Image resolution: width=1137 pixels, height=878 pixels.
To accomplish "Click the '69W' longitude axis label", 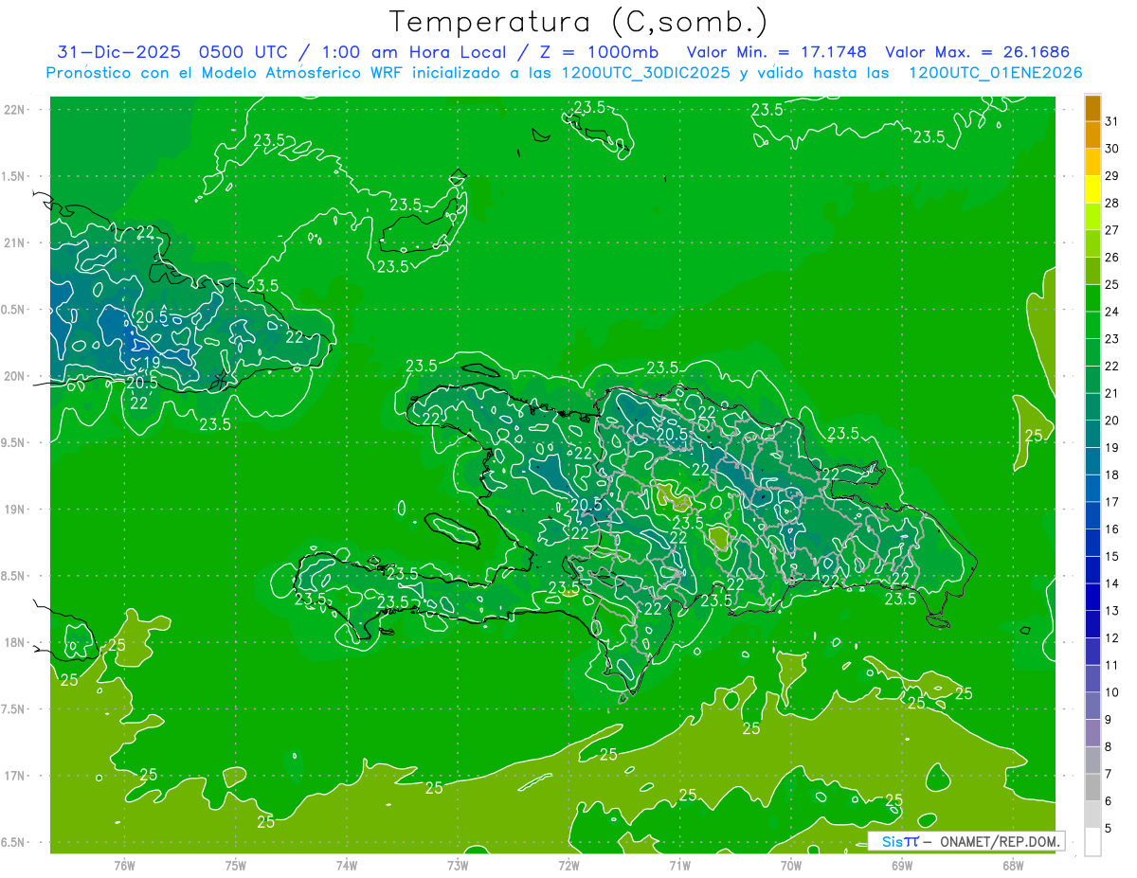I will pos(902,865).
